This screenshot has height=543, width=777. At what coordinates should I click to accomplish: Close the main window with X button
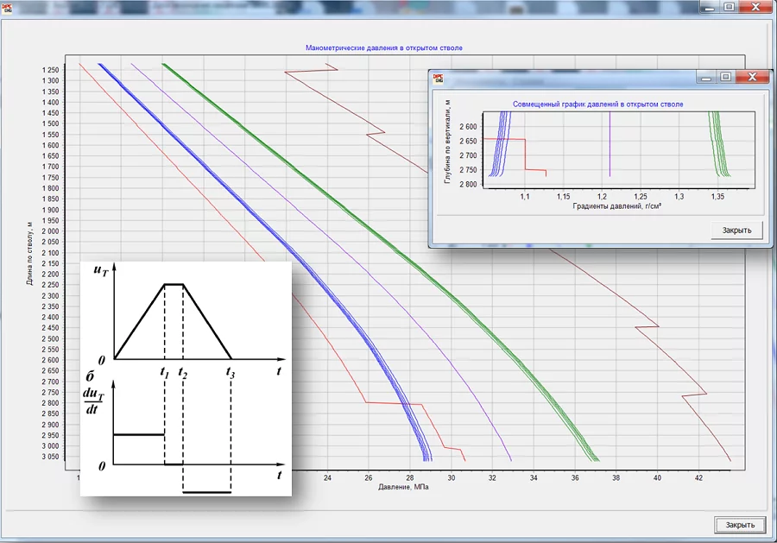[755, 7]
